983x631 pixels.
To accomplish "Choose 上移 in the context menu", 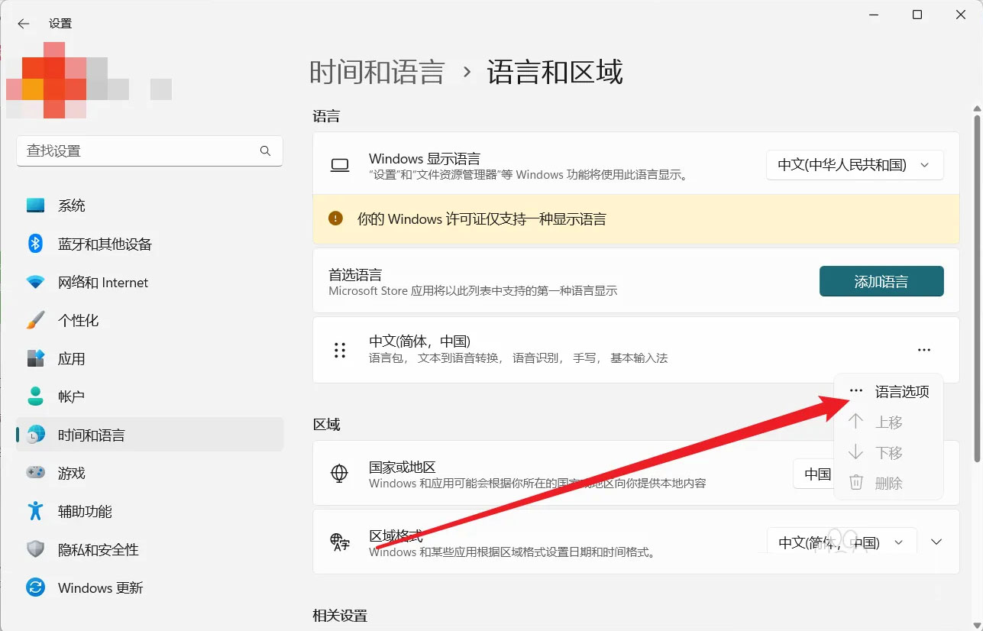I will (x=889, y=422).
